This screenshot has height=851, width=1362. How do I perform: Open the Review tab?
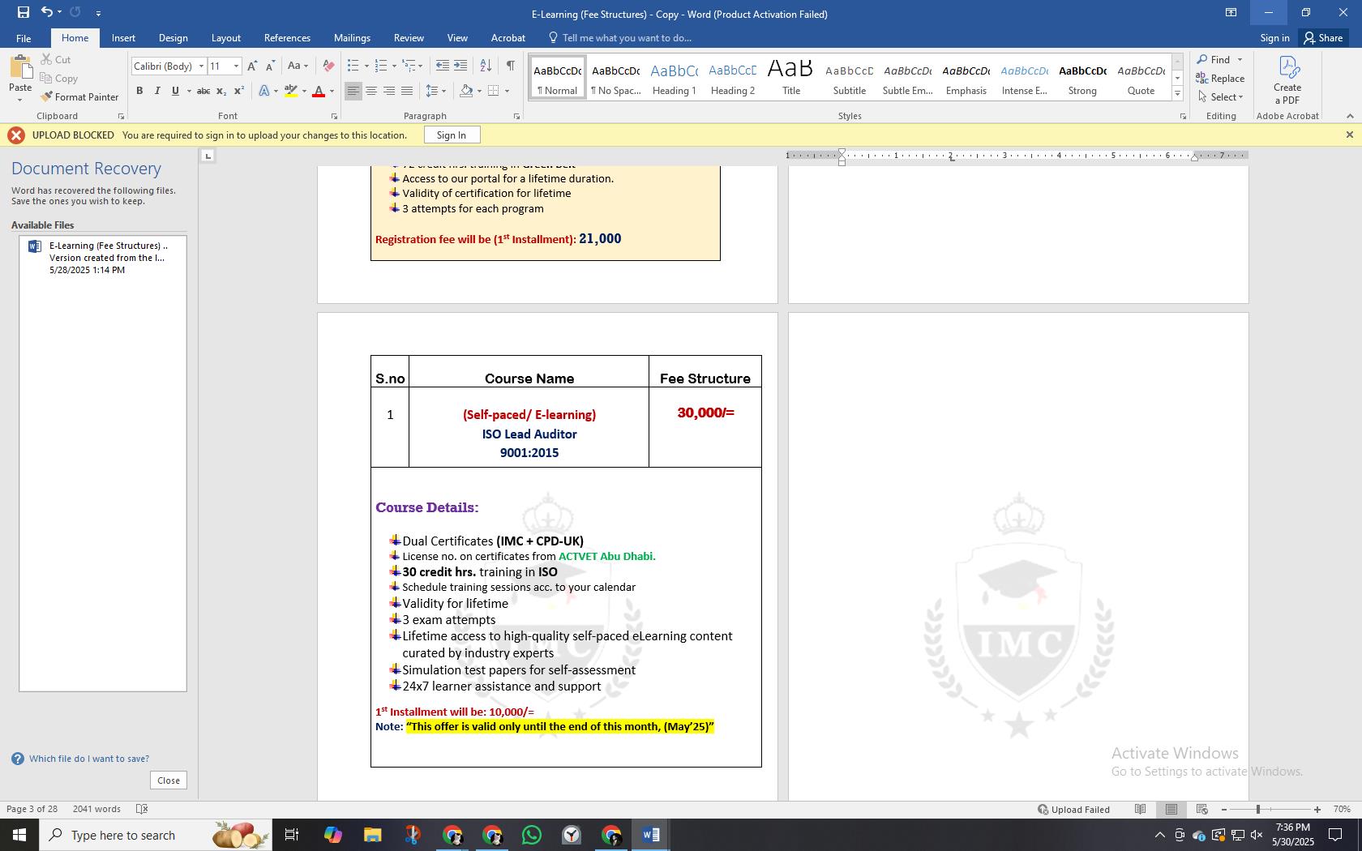coord(409,38)
